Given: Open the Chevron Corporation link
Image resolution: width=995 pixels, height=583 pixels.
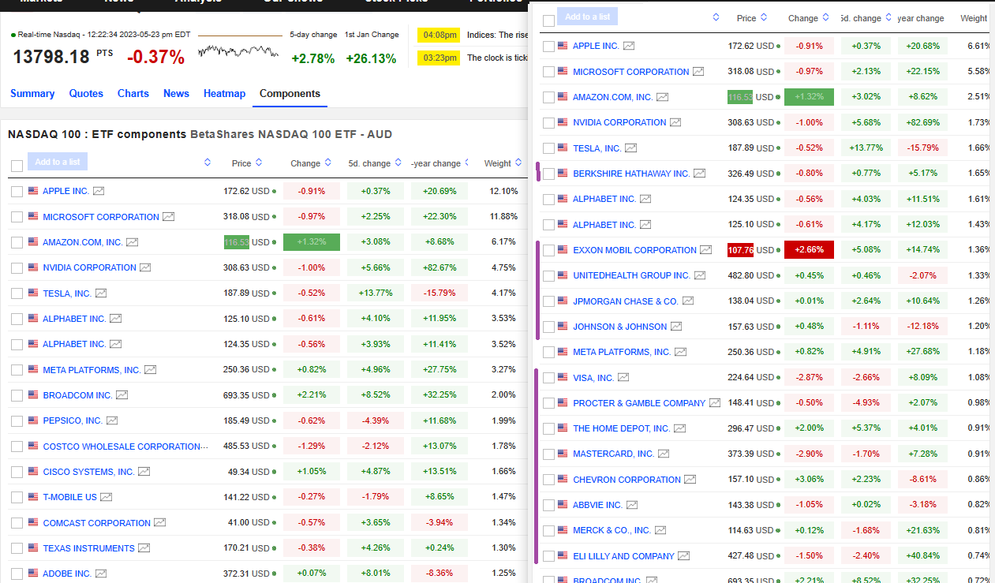Looking at the screenshot, I should point(627,480).
